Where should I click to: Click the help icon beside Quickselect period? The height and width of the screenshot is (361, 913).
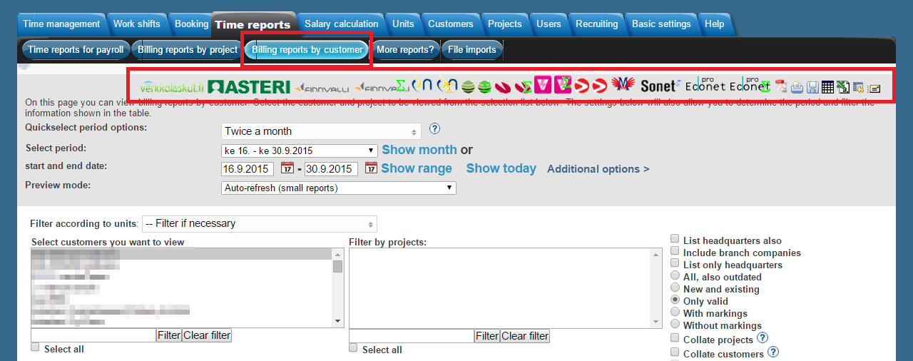(x=434, y=129)
